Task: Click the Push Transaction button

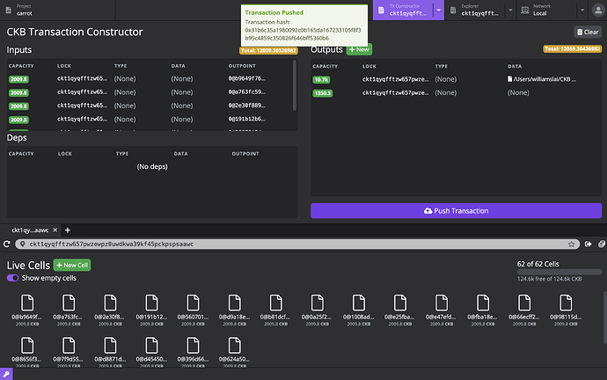Action: [x=456, y=211]
